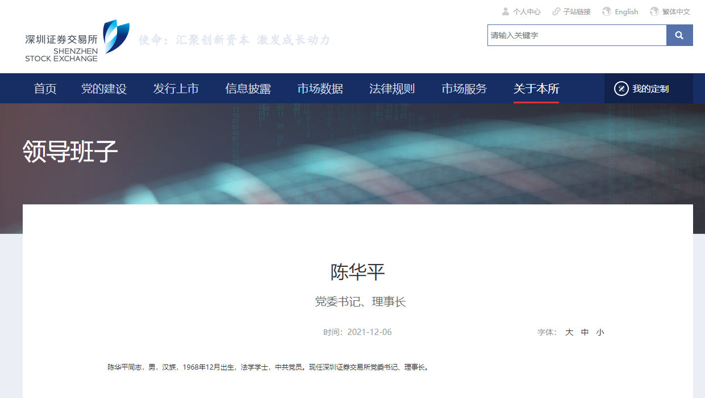Click the slogan 使命：汇聚创新资本 激发成长动力
Screen dimensions: 705x398
pos(235,40)
